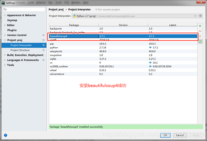The width and height of the screenshot is (207, 141).
Task: Open Keymap settings
Action: [12, 20]
